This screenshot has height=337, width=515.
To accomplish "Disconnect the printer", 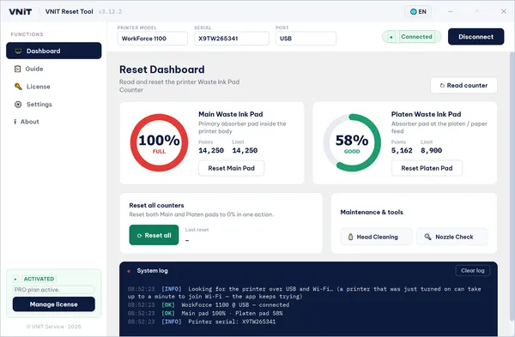I will [476, 37].
